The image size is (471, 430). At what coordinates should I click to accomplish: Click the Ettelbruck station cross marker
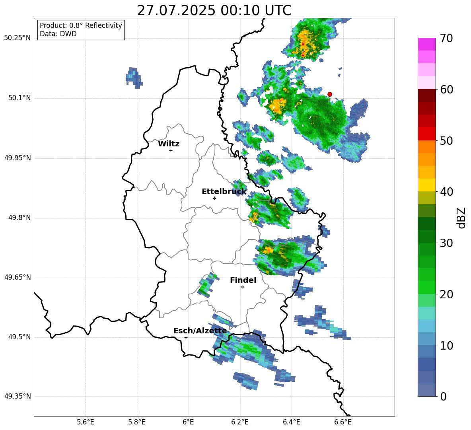click(214, 198)
